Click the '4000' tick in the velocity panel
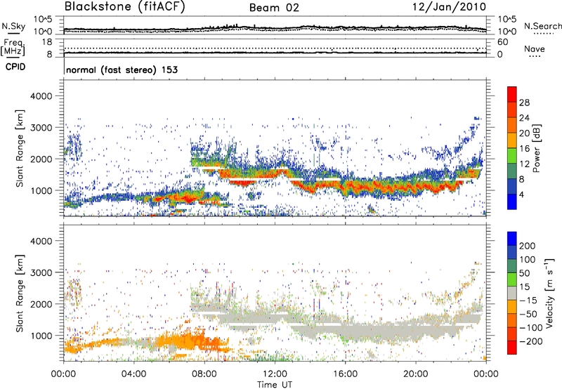Image resolution: width=562 pixels, height=389 pixels. click(41, 241)
